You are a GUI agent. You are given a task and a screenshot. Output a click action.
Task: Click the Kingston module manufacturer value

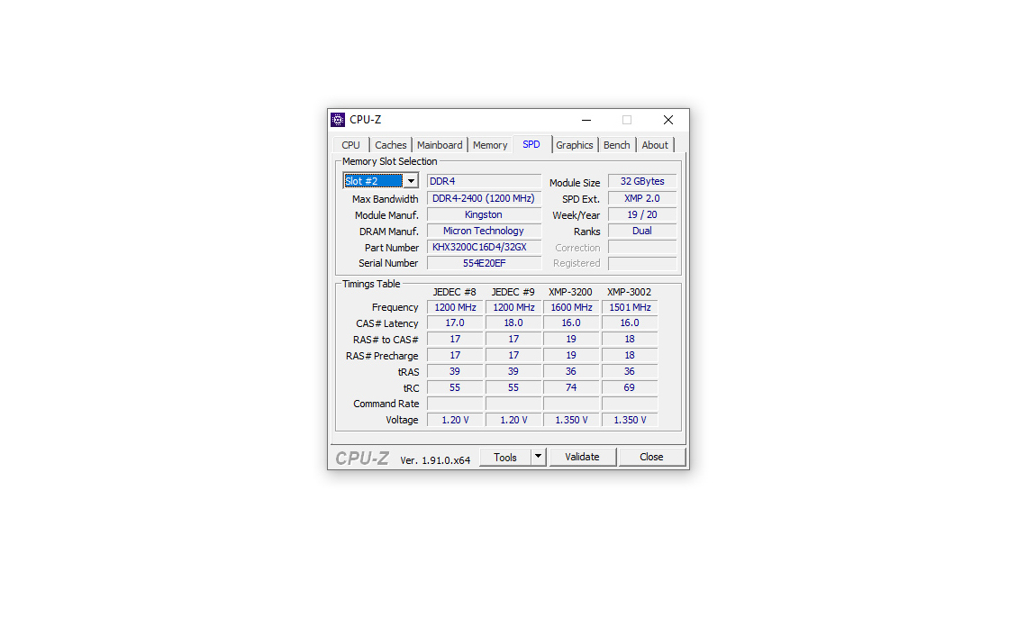pyautogui.click(x=484, y=214)
